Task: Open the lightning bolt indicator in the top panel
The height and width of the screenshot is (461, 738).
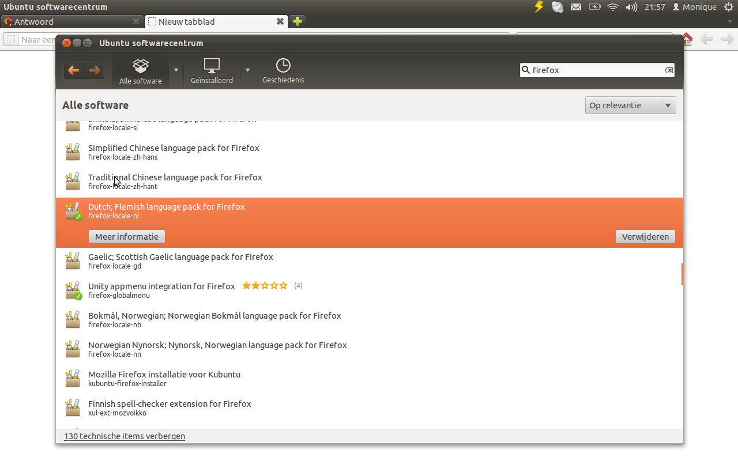Action: click(539, 7)
